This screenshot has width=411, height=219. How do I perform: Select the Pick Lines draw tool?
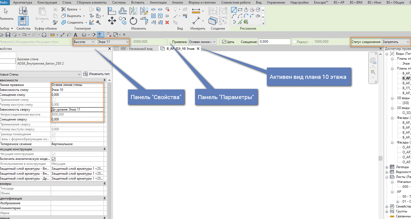tap(240, 22)
